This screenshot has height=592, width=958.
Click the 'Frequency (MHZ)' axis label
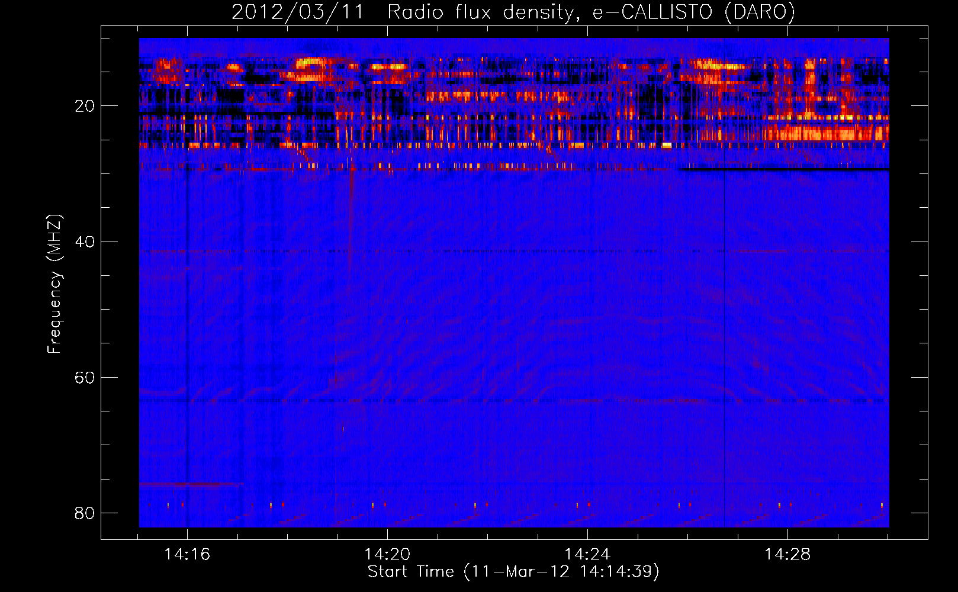click(54, 284)
